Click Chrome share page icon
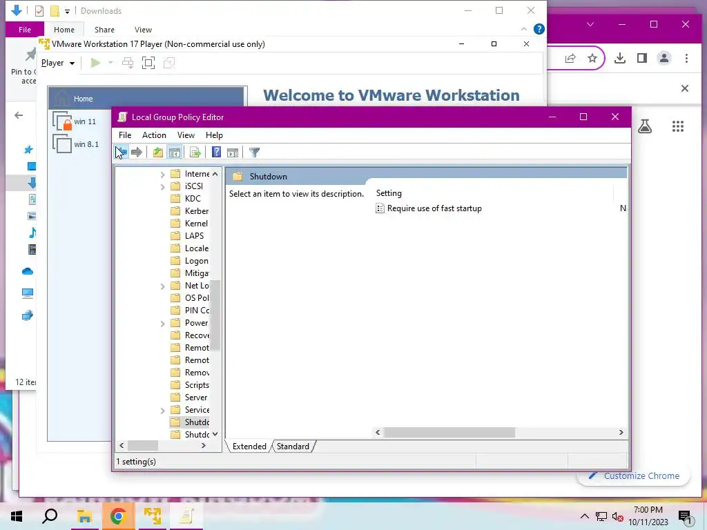This screenshot has height=530, width=707. (570, 58)
